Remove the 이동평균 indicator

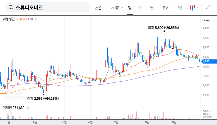click(36, 19)
